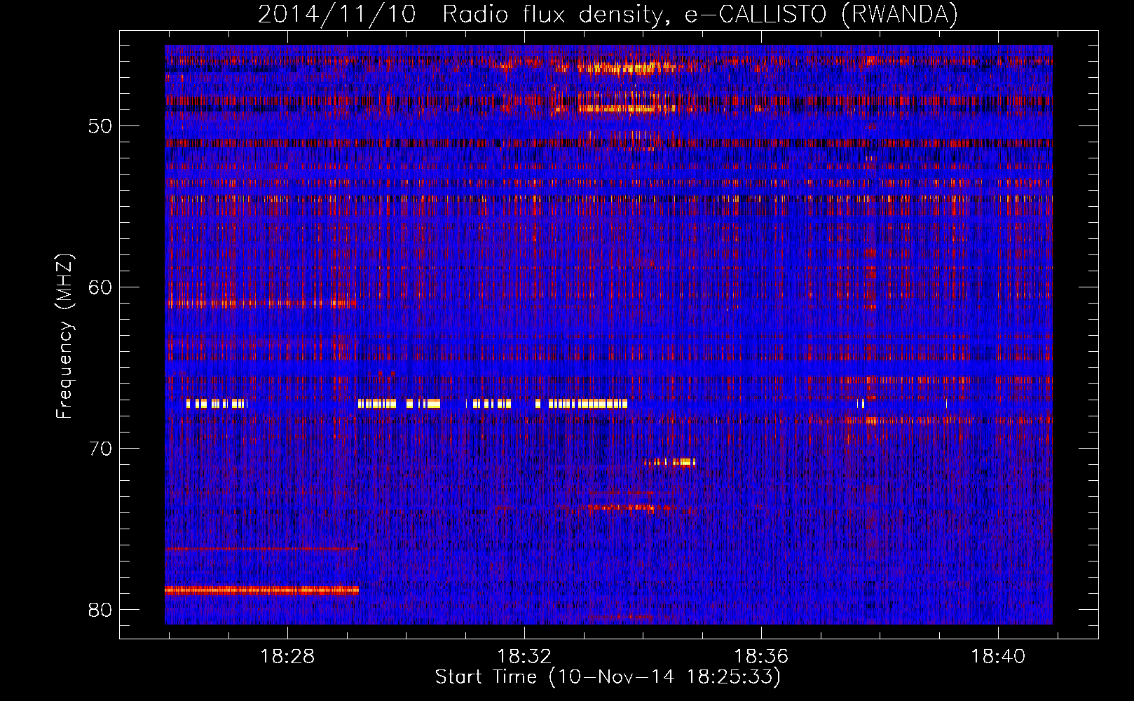The image size is (1134, 701).
Task: Click the bright emission band near 79 MHz
Action: 261,590
